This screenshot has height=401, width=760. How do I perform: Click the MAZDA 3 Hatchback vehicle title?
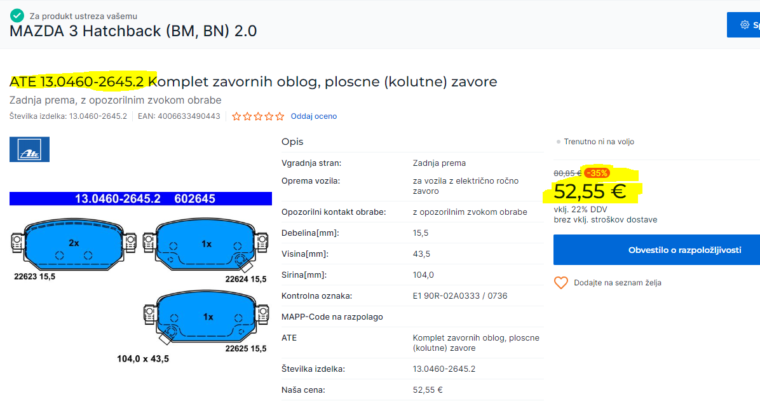133,31
